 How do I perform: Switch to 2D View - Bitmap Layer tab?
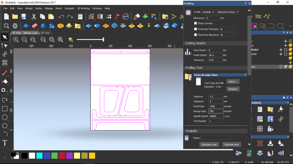coord(25,33)
